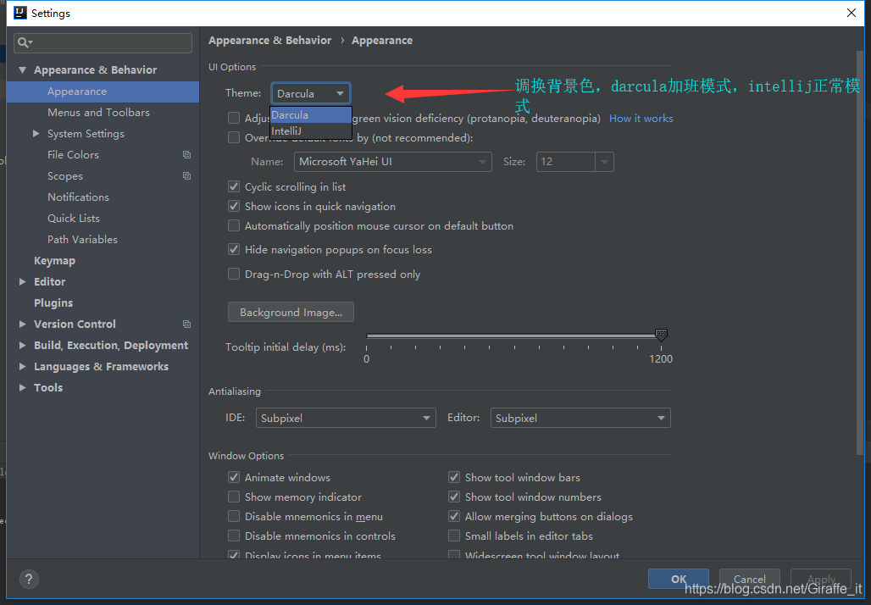This screenshot has width=871, height=605.
Task: Expand the System Settings node
Action: 36,133
